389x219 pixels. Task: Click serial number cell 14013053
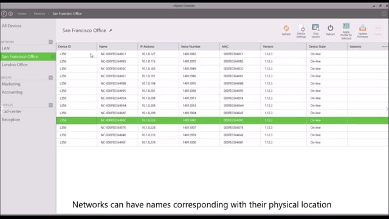189,105
